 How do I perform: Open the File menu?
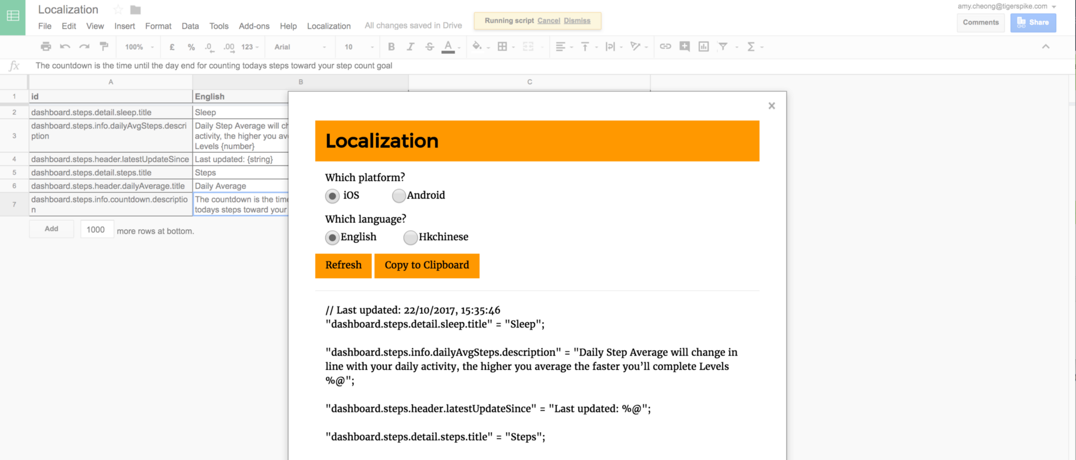[x=45, y=26]
